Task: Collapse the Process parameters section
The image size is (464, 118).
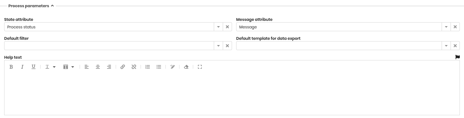Action: (x=52, y=6)
